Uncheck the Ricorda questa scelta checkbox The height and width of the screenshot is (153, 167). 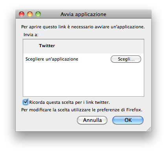pos(25,102)
